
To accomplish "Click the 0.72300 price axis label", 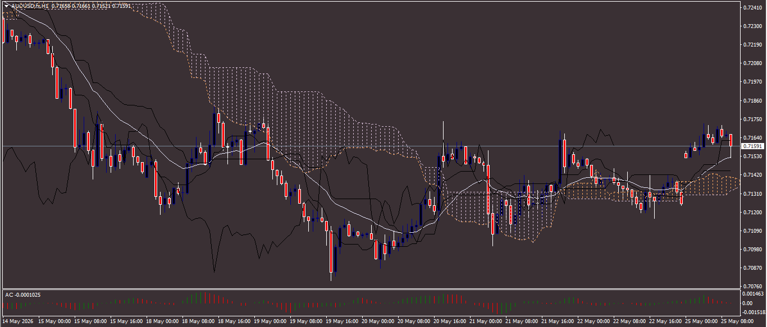I will 751,26.
